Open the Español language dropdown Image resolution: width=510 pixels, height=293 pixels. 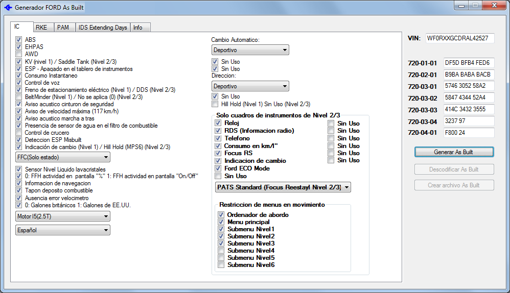click(63, 230)
